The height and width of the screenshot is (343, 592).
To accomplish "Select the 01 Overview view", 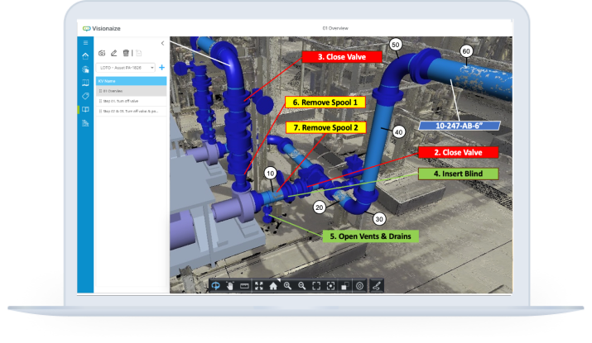I will tap(111, 91).
